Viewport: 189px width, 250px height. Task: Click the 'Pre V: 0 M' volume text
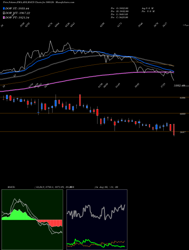(148, 11)
